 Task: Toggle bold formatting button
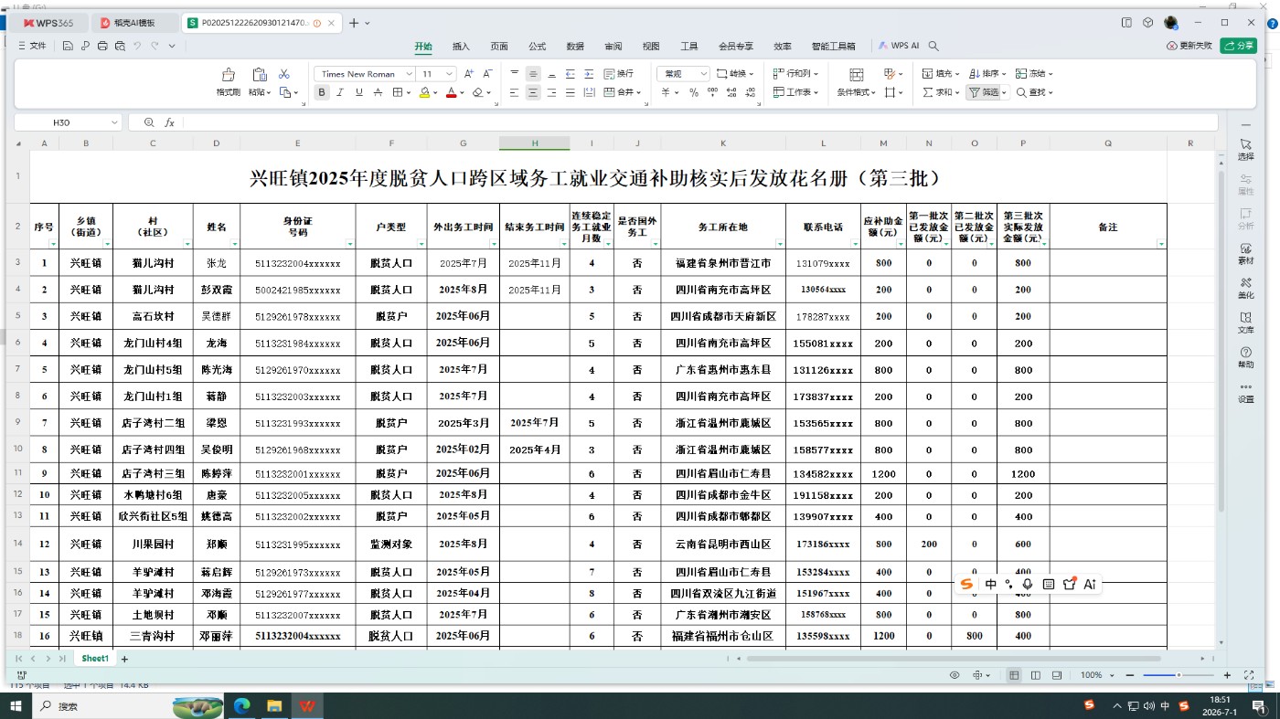[322, 92]
